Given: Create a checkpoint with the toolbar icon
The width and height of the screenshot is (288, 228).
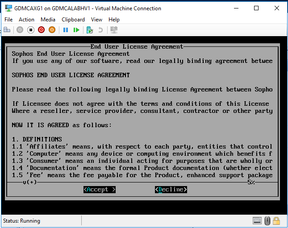Looking at the screenshot, I should pos(90,30).
